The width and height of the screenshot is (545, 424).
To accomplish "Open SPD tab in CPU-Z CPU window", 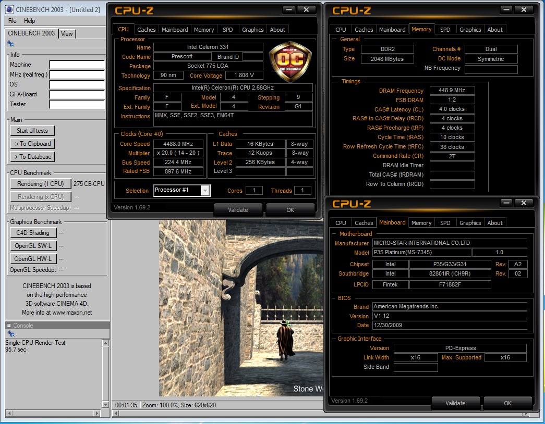I will click(228, 30).
